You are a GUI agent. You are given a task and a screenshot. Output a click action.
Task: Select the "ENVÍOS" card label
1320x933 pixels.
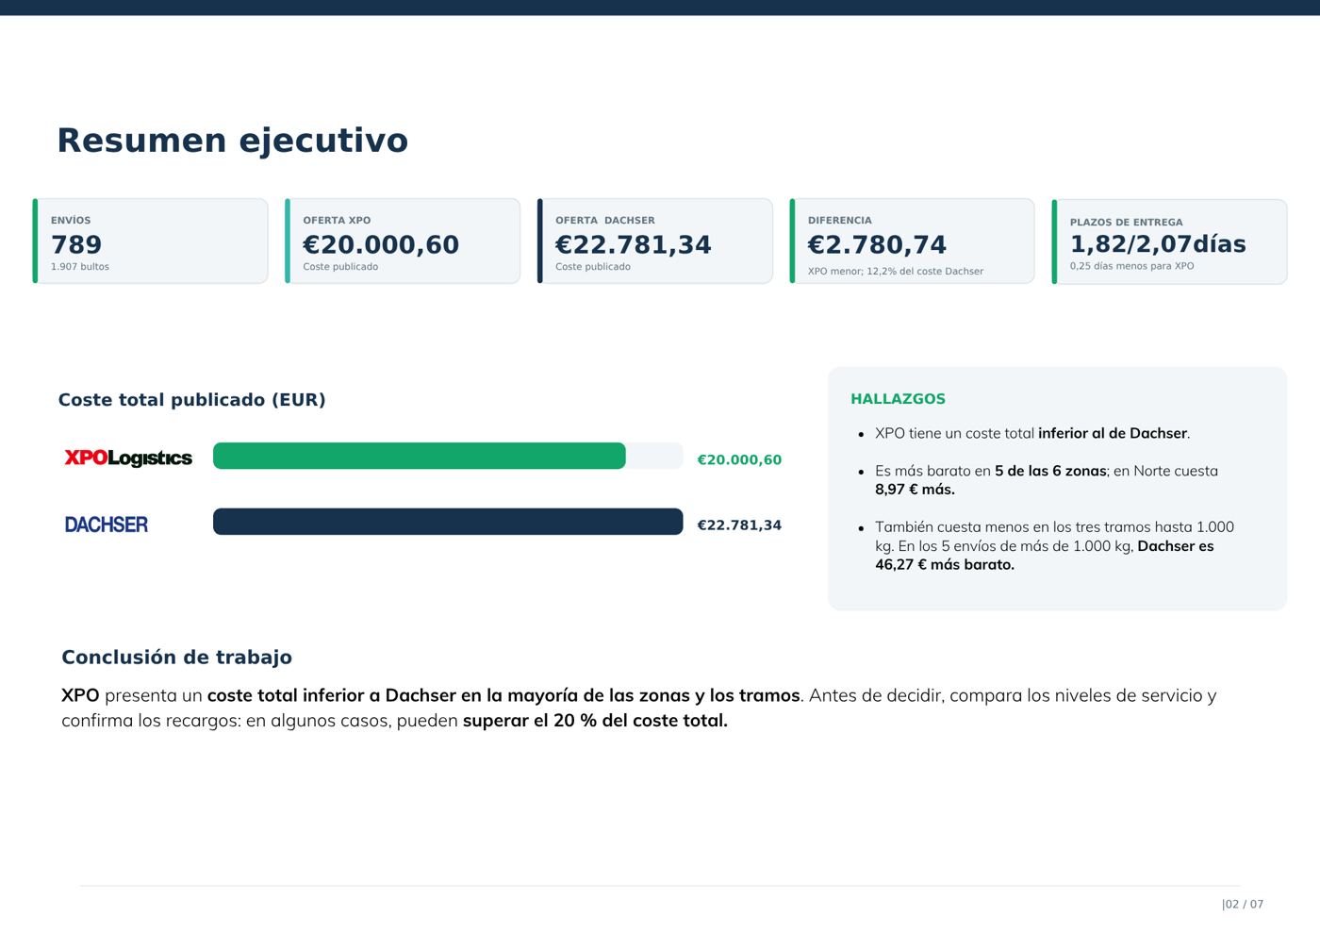[71, 221]
